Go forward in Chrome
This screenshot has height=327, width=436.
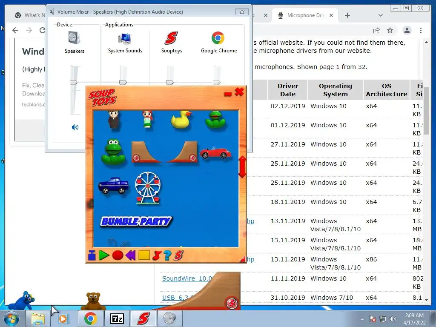coord(29,30)
